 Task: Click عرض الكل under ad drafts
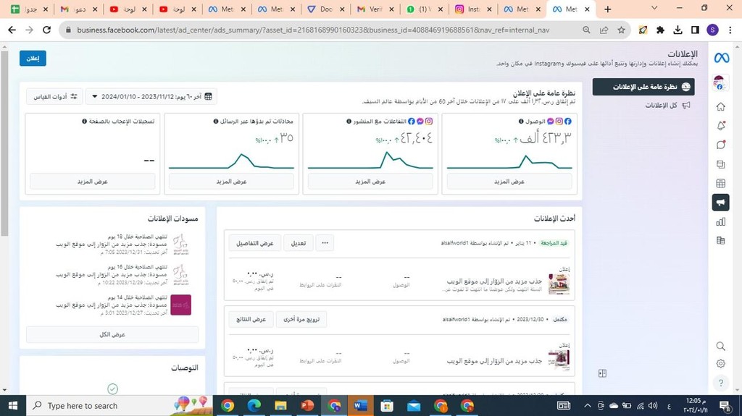point(112,334)
